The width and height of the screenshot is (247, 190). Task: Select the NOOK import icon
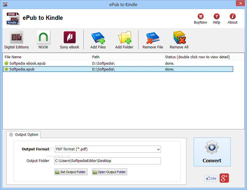pos(43,37)
